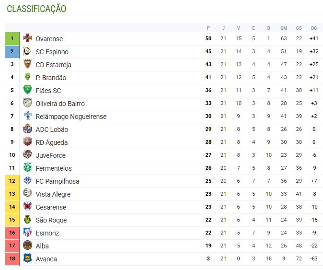
Task: Select the Vista Alegre team name
Action: click(x=53, y=194)
